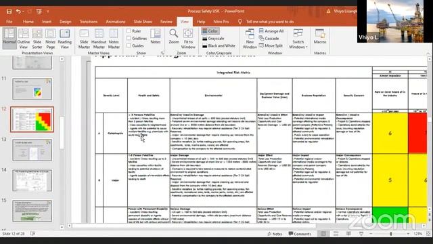Switch to Outline View
The width and height of the screenshot is (433, 244).
coord(24,39)
